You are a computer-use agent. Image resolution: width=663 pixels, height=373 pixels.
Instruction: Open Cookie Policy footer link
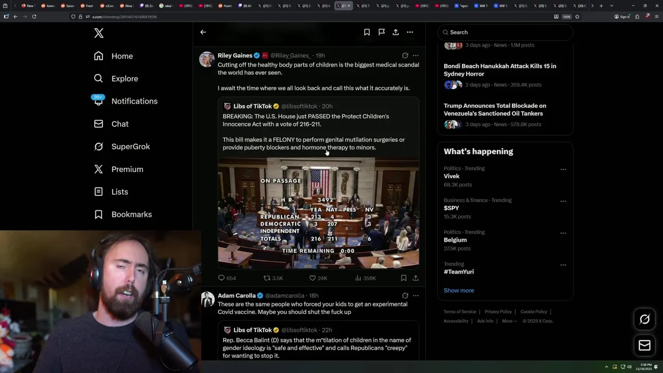pos(534,312)
